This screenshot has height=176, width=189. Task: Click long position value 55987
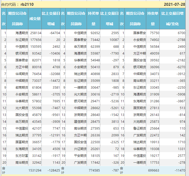tap(95, 53)
